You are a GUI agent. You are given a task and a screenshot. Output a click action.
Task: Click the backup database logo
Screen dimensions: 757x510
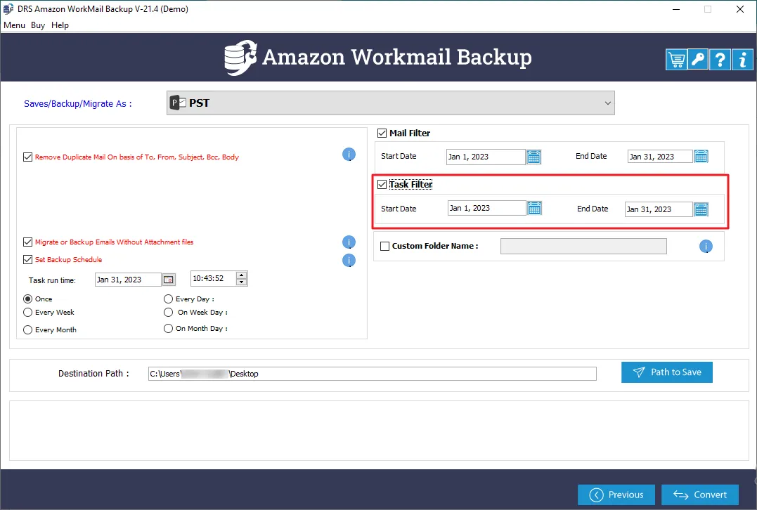tap(240, 58)
